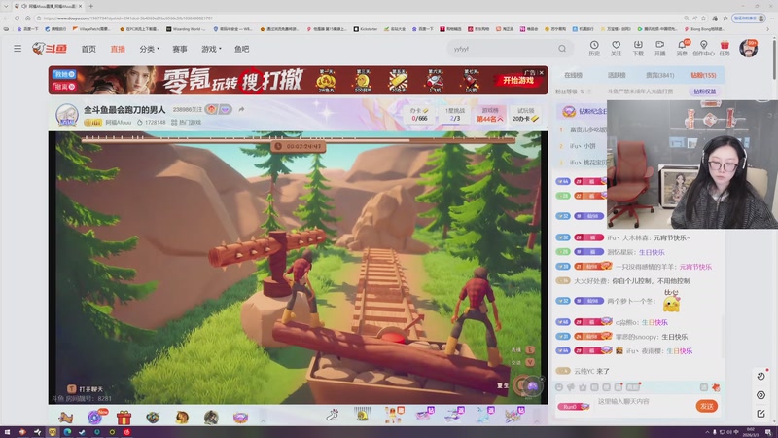This screenshot has height=438, width=778.
Task: Open Microsoft Edge from the taskbar
Action: [67, 432]
